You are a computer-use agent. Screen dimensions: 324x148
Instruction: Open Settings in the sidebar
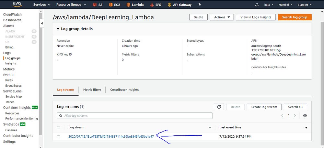point(9,142)
